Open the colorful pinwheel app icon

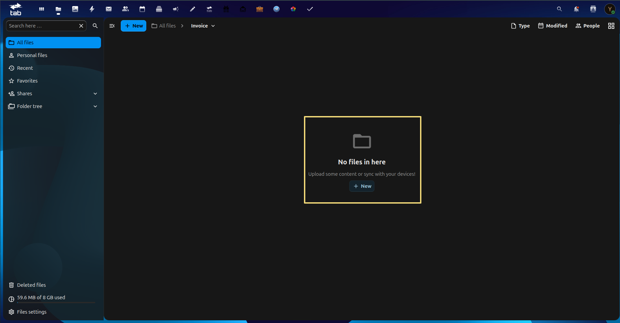(293, 9)
